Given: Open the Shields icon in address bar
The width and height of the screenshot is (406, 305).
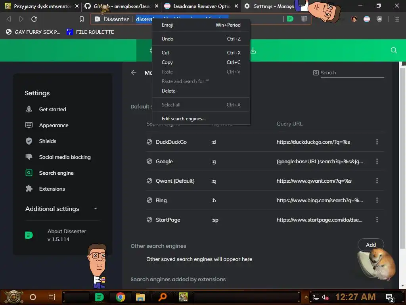Looking at the screenshot, I should pyautogui.click(x=304, y=19).
